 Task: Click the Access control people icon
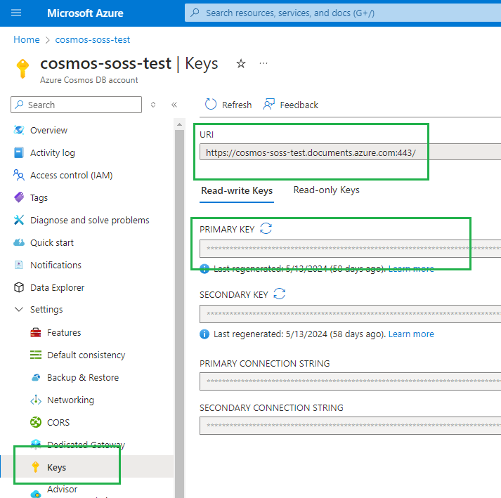[19, 175]
